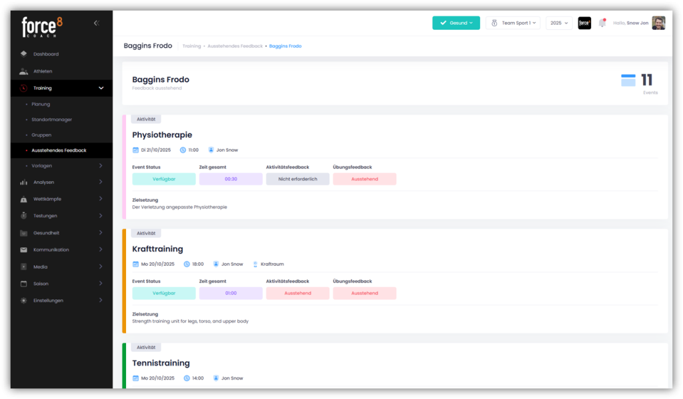
Task: Open the Team Sport 1 dropdown
Action: [x=512, y=23]
